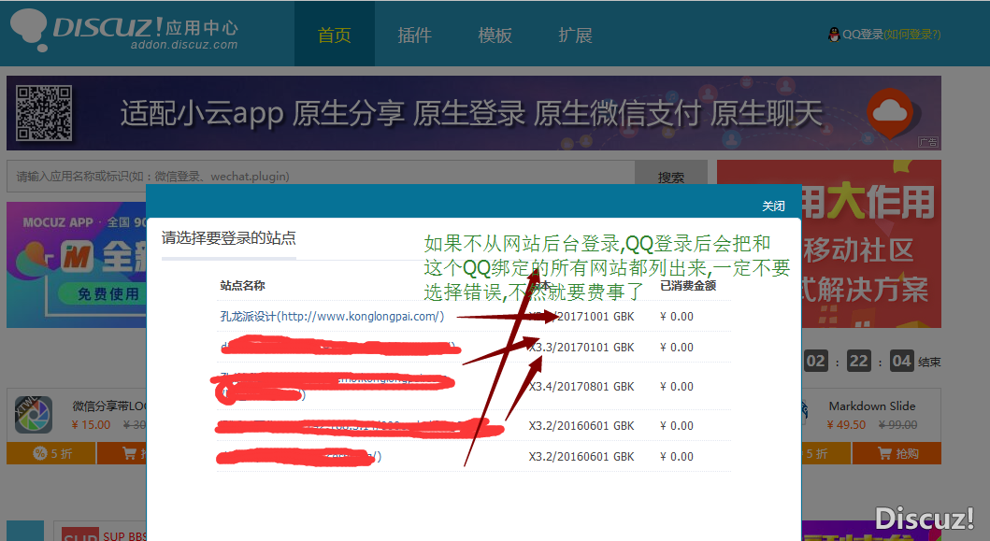Screen dimensions: 990x541
Task: Open the 如何登录? help link
Action: [x=912, y=35]
